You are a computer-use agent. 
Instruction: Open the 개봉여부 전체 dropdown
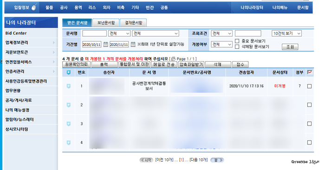(x=221, y=45)
